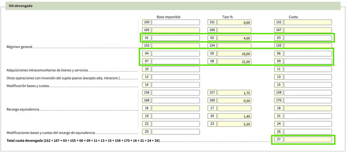Image resolution: width=346 pixels, height=153 pixels.
Task: Click cuota field 06
Action: 308,53
